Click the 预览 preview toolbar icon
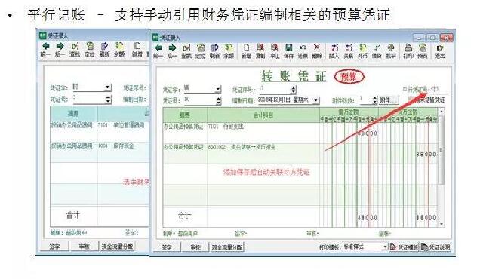Viewport: 477px width, 279px height. point(423,51)
